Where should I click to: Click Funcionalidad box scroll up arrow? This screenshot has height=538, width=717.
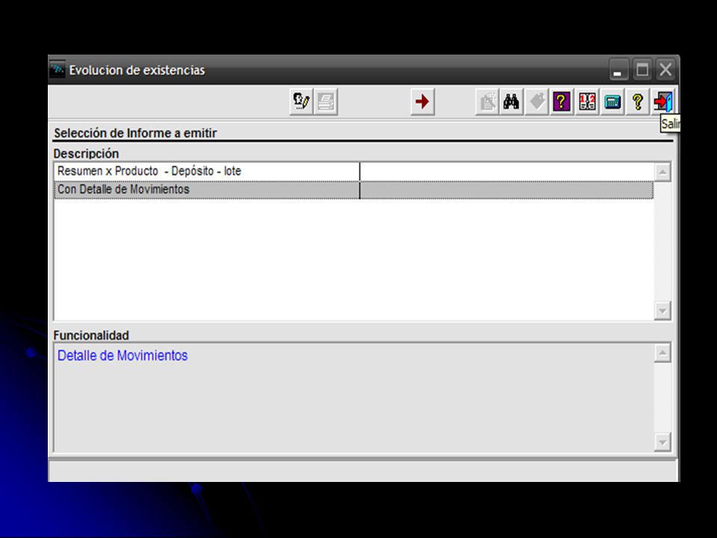pyautogui.click(x=662, y=353)
